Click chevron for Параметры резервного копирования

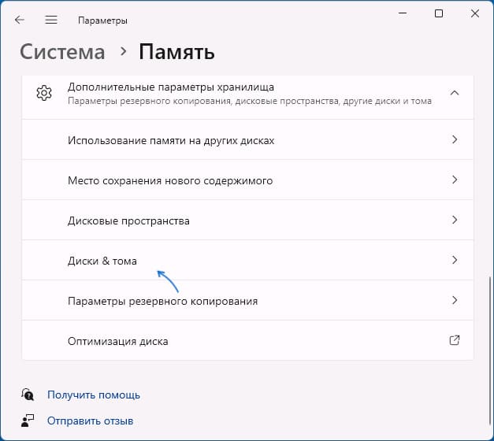click(454, 300)
